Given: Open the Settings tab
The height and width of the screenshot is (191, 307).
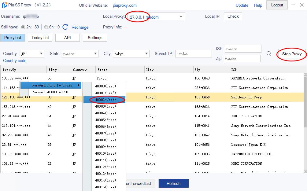Looking at the screenshot, I should pyautogui.click(x=95, y=38).
